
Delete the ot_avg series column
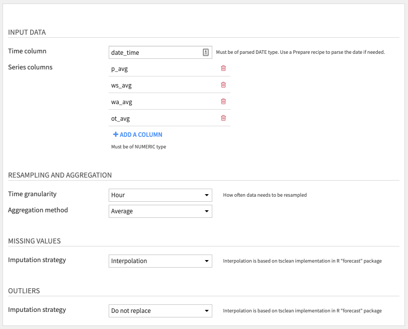[223, 118]
